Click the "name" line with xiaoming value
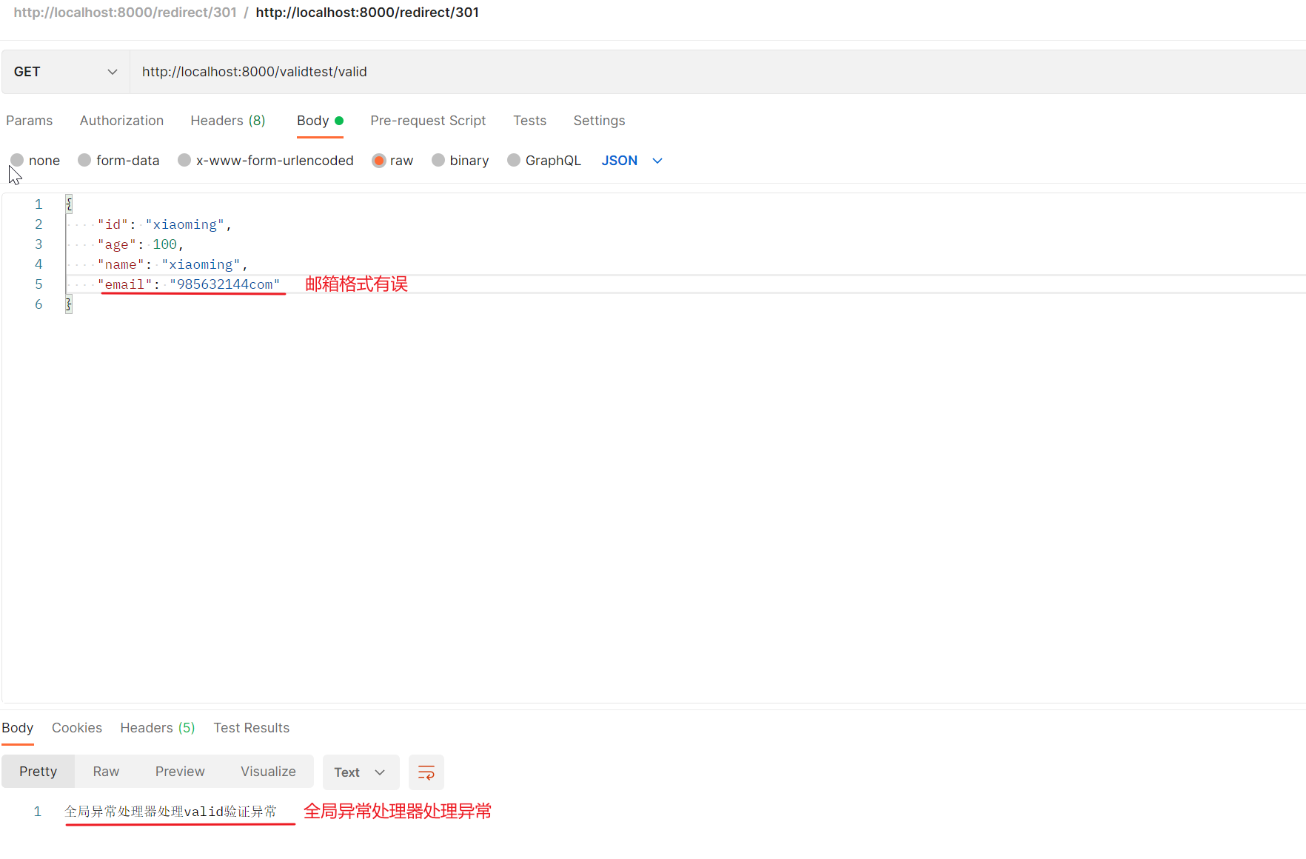 [x=173, y=264]
